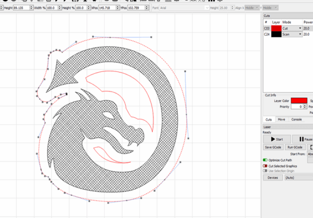Screen dimensions: 313x218
Task: Switch to the Console tab
Action: click(297, 120)
